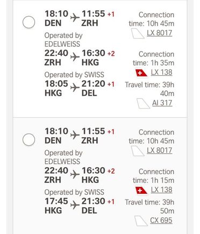The height and width of the screenshot is (234, 200).
Task: Open flight LX 138 link in first itinerary
Action: click(161, 73)
